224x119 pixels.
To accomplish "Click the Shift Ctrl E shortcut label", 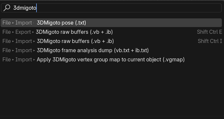I will [x=209, y=32].
